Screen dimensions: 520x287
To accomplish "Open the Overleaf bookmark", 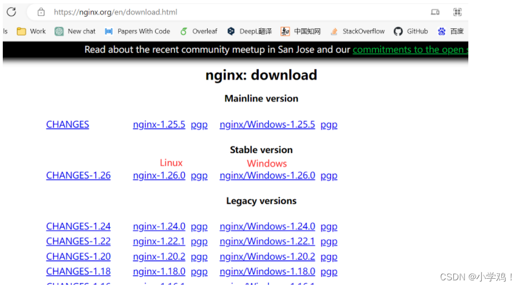I will click(204, 32).
